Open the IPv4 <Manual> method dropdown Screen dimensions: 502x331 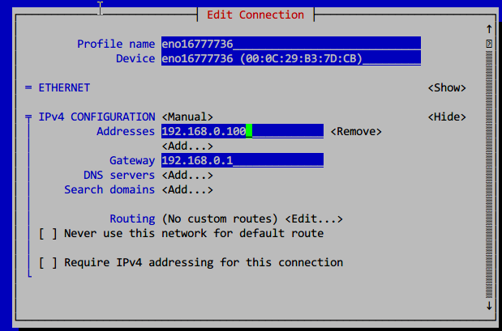[x=187, y=117]
